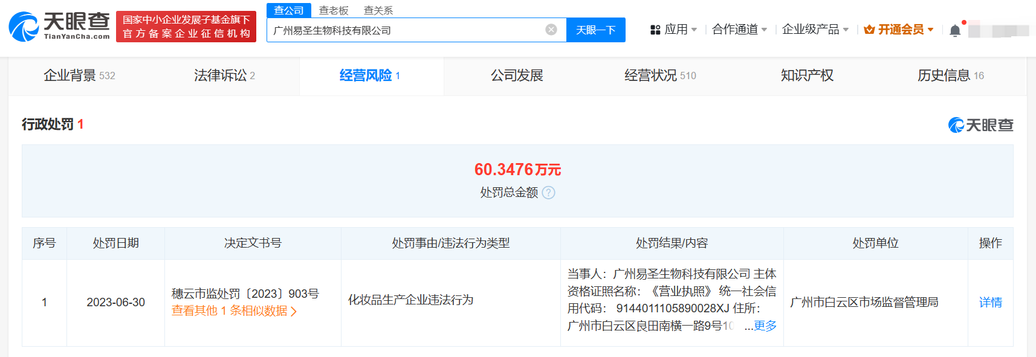The image size is (1036, 357).
Task: Click the blurred user avatar
Action: tap(999, 30)
